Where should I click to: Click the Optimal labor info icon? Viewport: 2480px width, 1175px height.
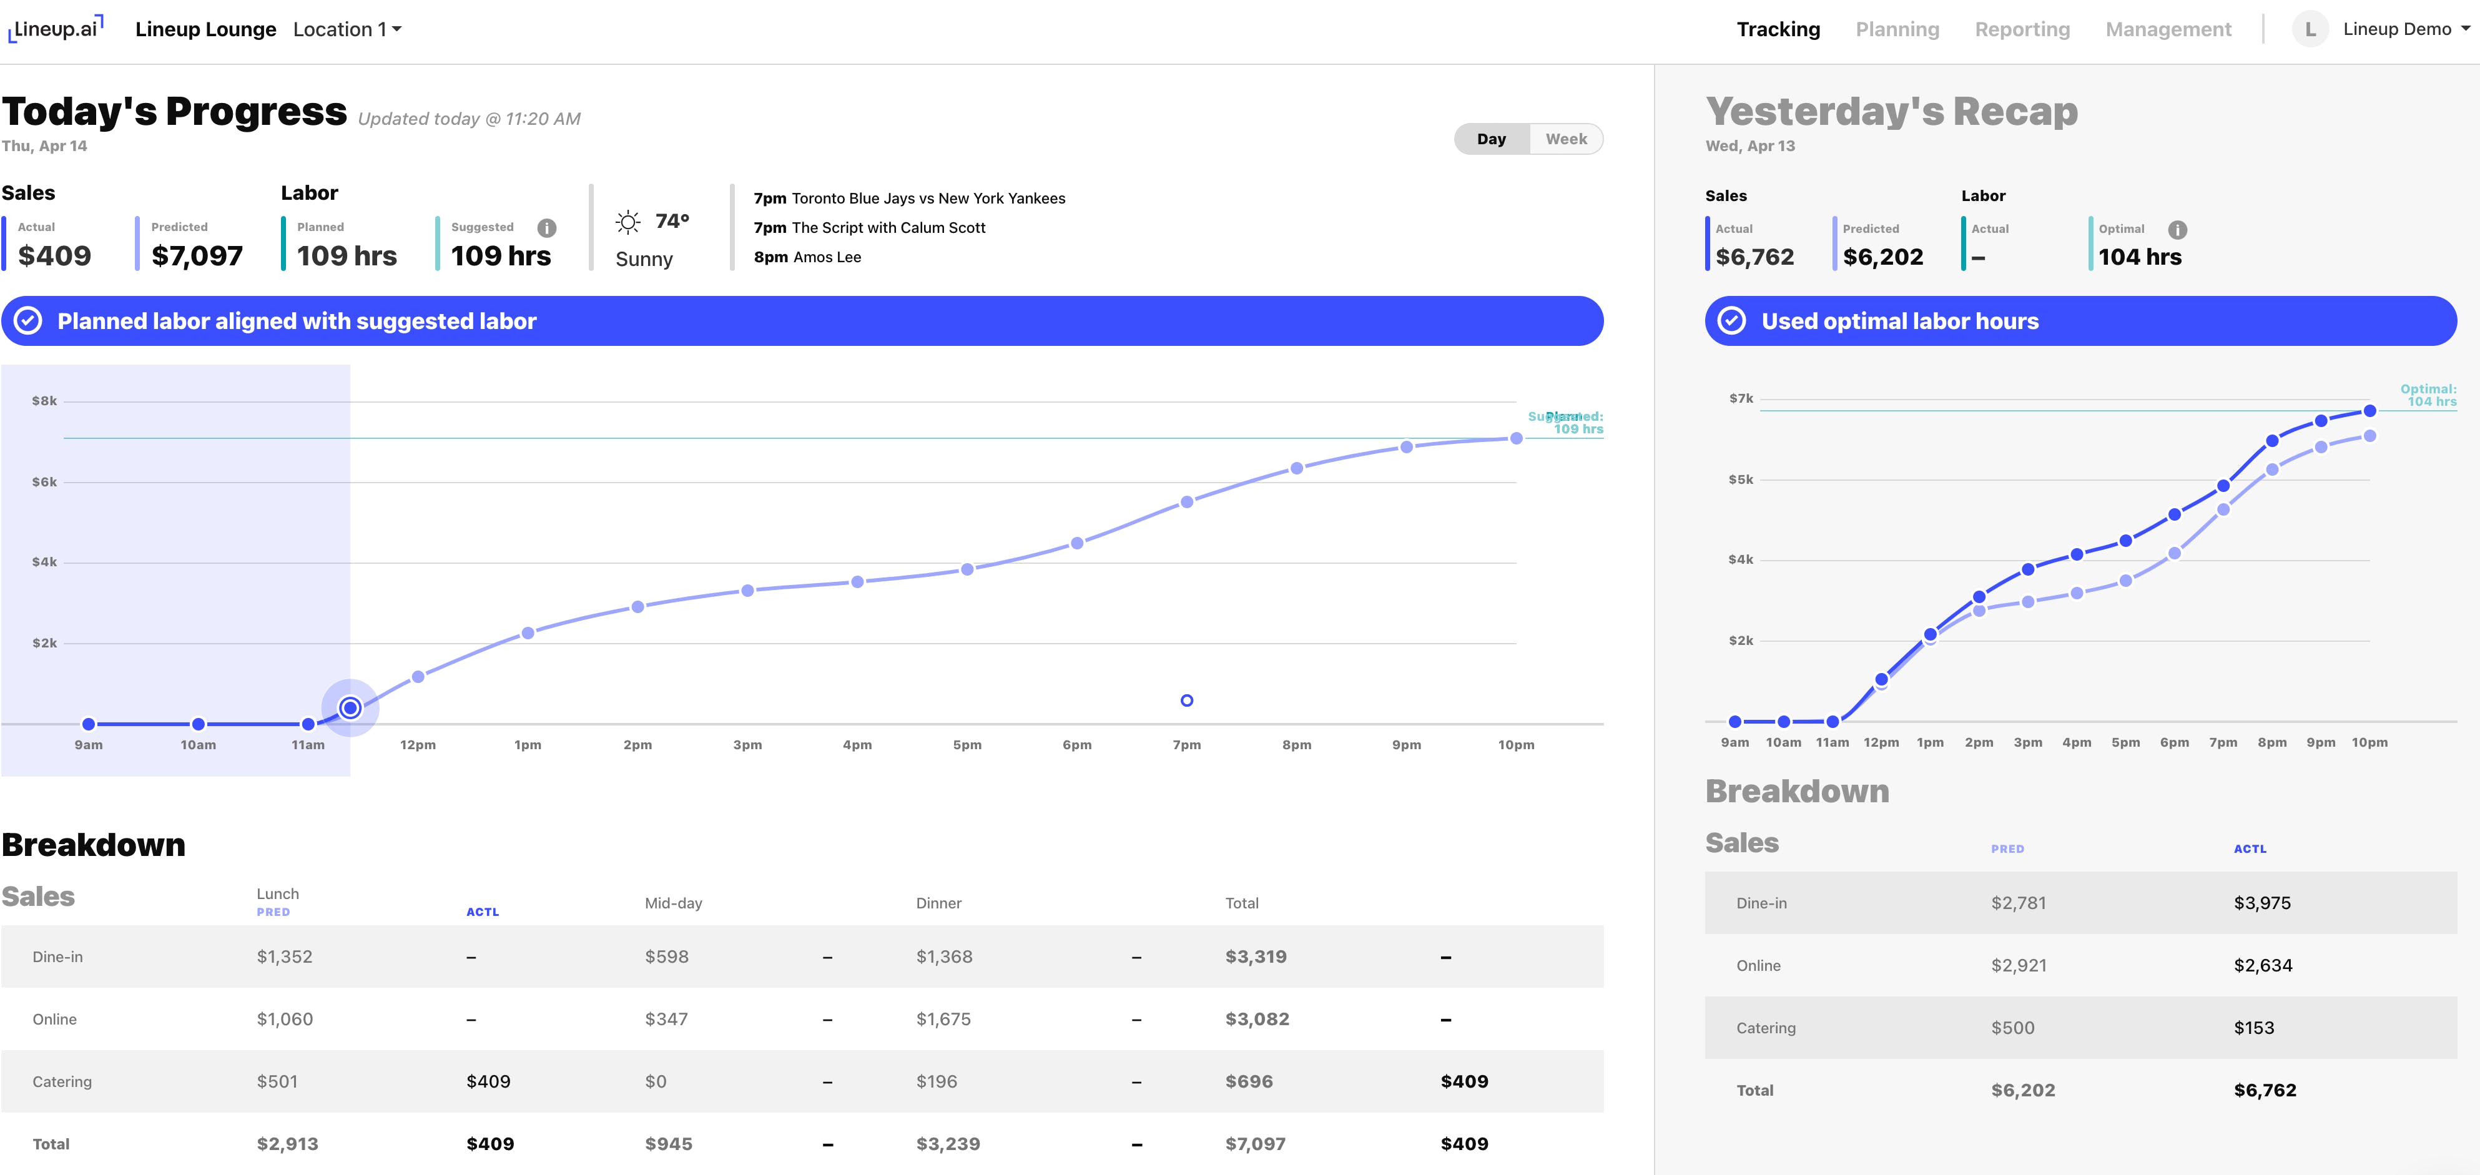(x=2177, y=230)
